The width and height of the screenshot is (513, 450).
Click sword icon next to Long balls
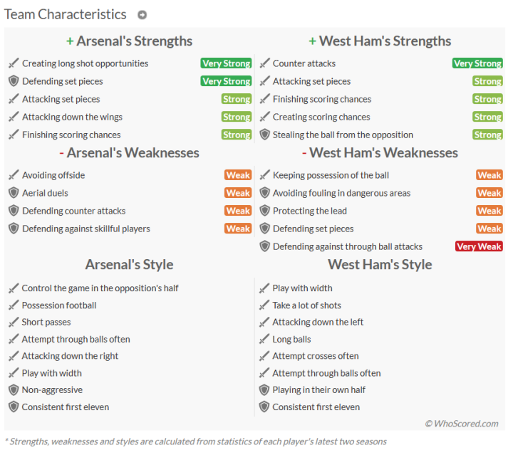tap(264, 340)
